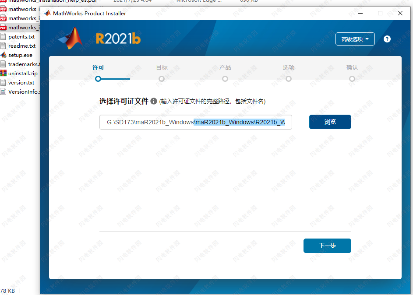The image size is (413, 295).
Task: Click the 选择许可证文件 heading text
Action: point(124,101)
